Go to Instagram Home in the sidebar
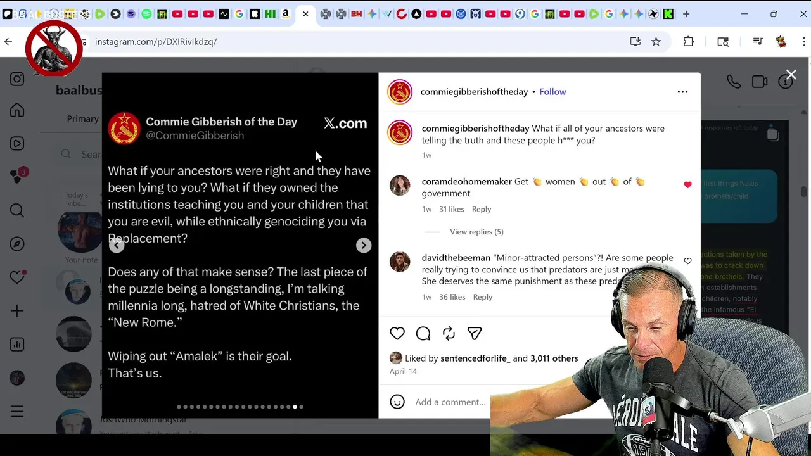The width and height of the screenshot is (811, 456). (x=17, y=110)
